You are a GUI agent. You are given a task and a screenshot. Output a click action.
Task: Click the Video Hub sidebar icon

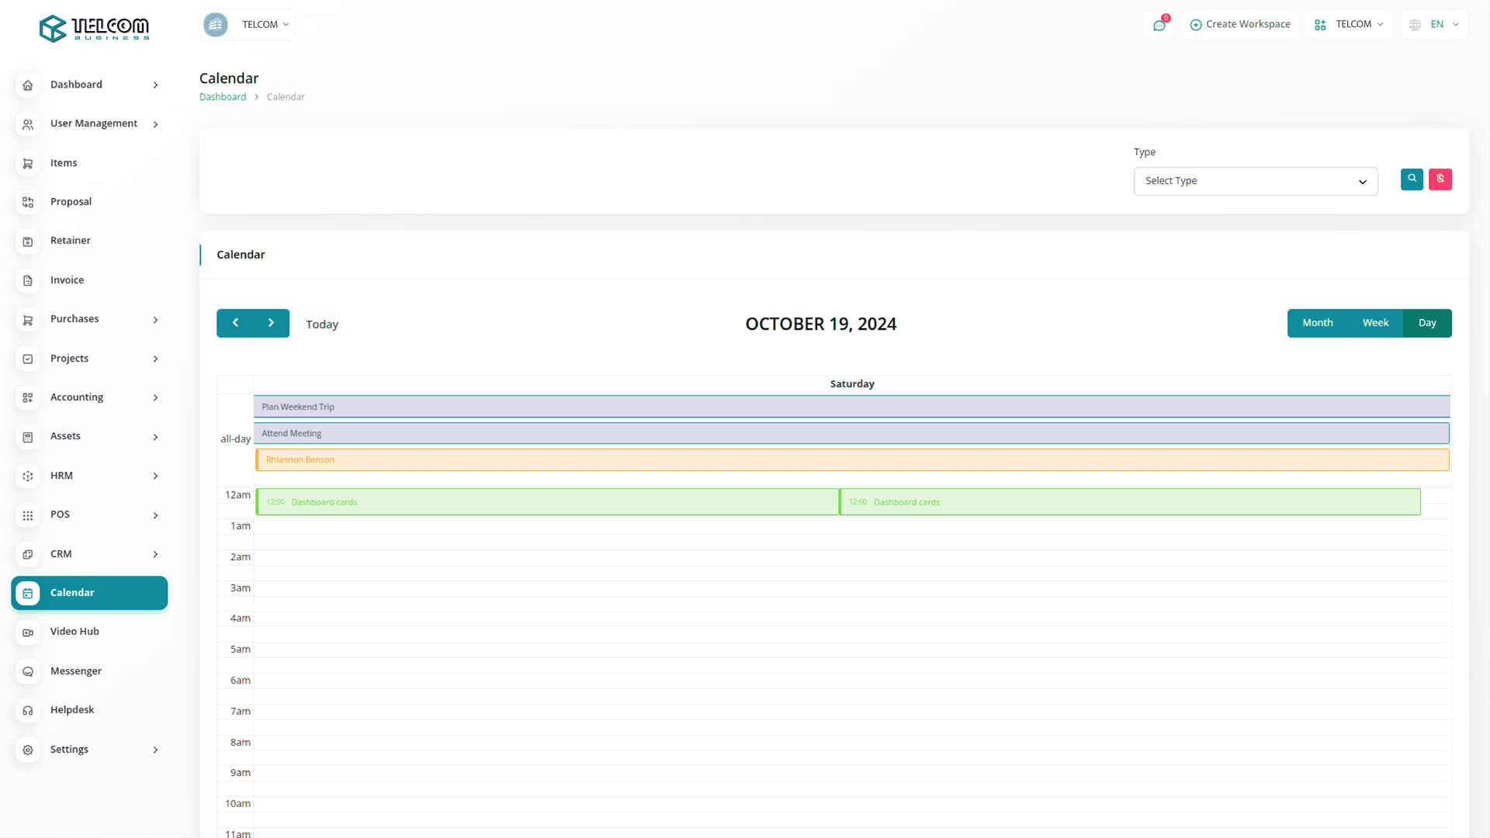pos(28,632)
